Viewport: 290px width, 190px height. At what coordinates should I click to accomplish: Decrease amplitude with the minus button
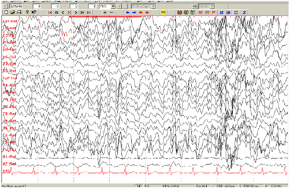click(x=111, y=13)
